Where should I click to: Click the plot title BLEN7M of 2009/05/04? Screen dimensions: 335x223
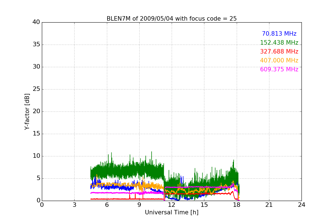point(172,19)
